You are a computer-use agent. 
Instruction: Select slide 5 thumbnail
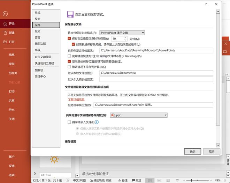(x=55, y=175)
